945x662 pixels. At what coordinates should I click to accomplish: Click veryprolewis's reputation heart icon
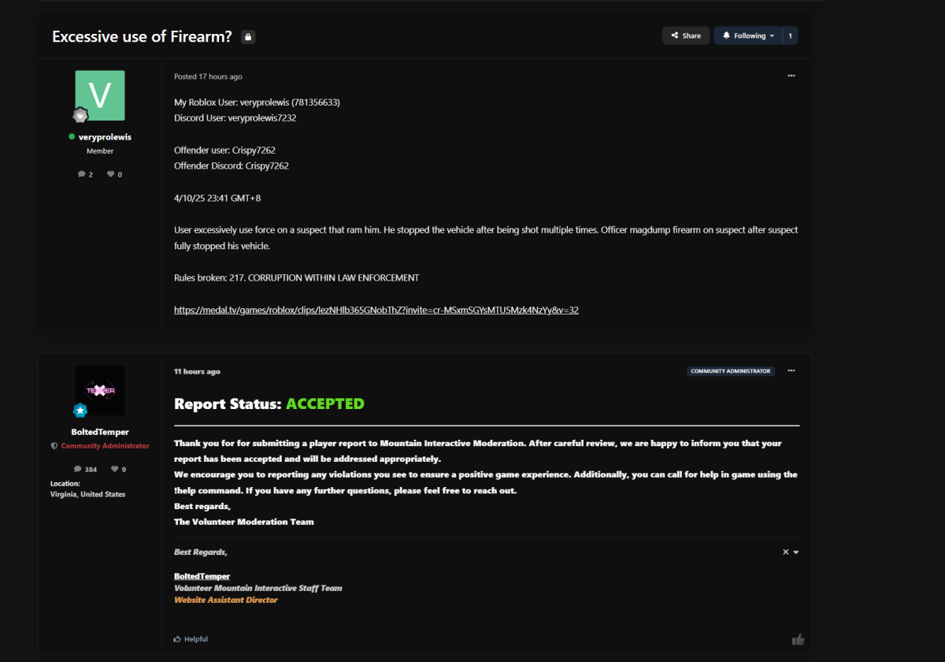pos(111,174)
